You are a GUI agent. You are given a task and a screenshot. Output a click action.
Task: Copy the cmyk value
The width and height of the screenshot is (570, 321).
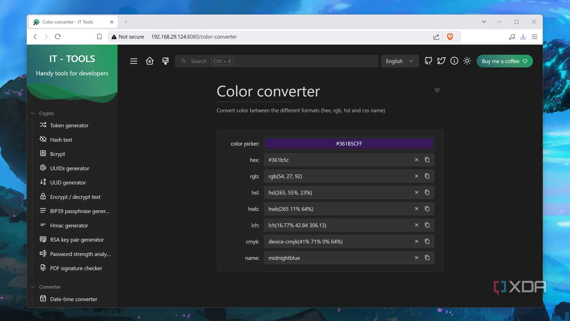[427, 242]
